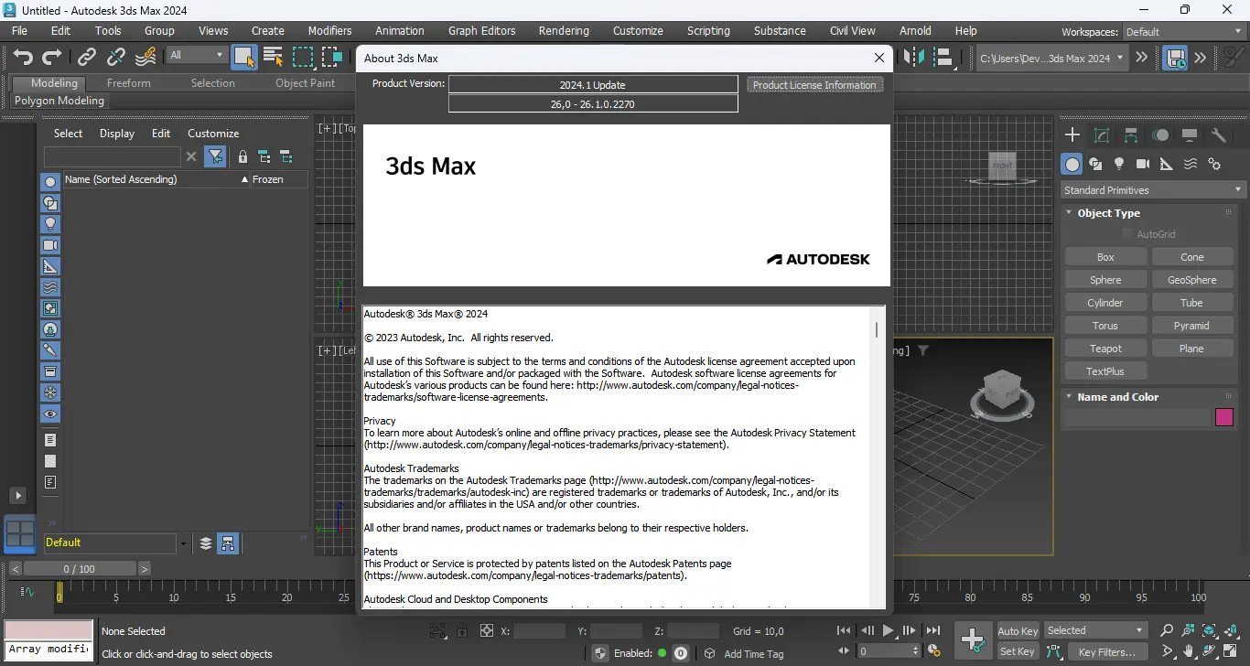Choose Rectangular Selection Region tool
Viewport: 1250px width, 666px height.
303,58
